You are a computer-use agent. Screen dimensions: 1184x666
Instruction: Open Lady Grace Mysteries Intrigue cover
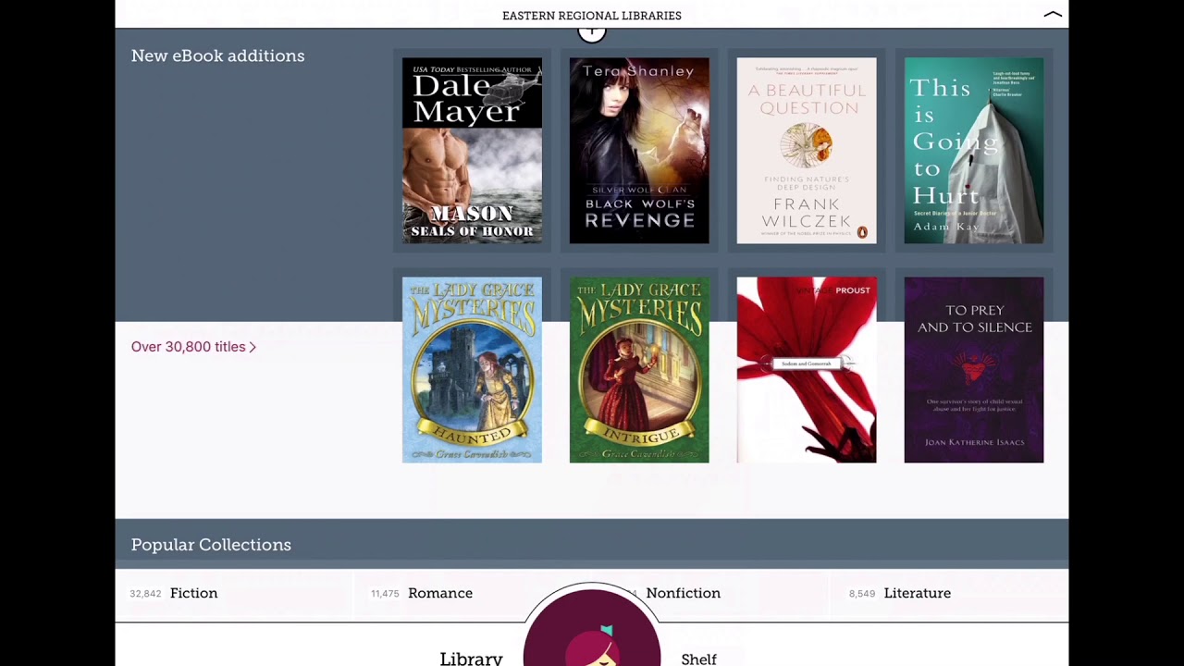pos(639,370)
